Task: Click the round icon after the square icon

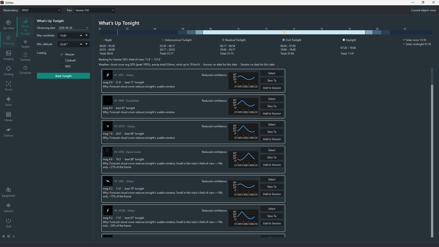Action: coord(14,236)
